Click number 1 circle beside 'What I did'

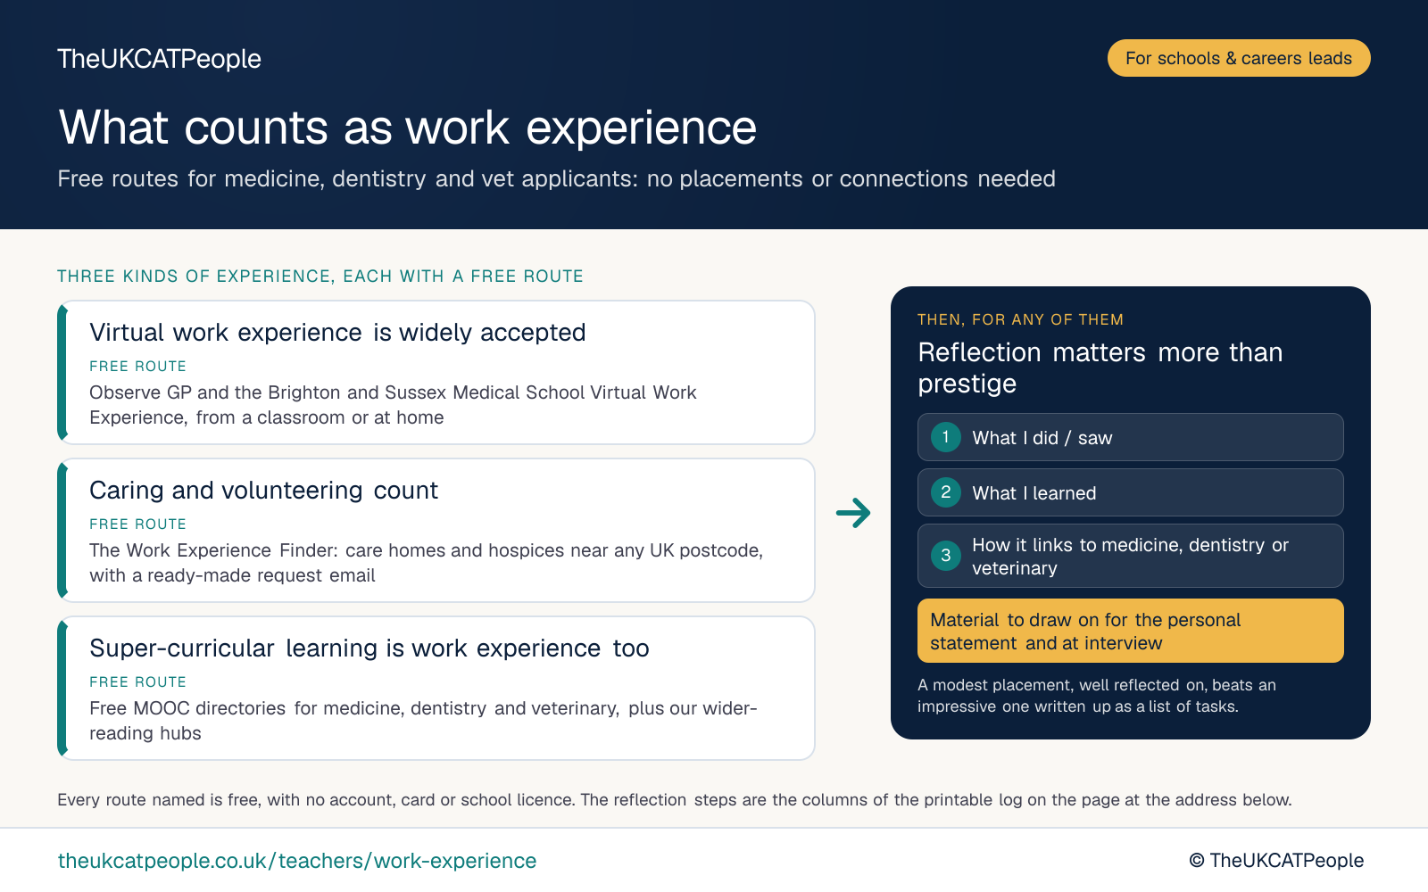coord(946,437)
